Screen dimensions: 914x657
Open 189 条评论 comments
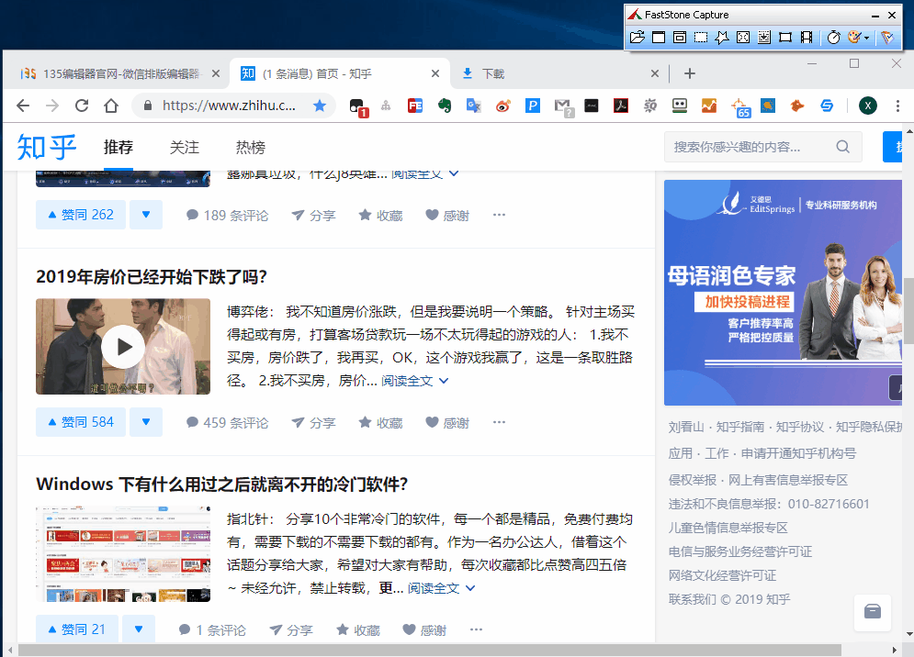pyautogui.click(x=227, y=216)
